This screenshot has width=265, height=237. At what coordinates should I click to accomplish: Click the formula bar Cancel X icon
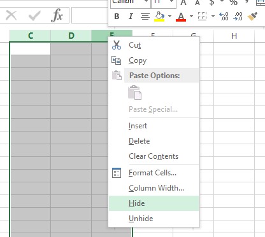[x=11, y=15]
